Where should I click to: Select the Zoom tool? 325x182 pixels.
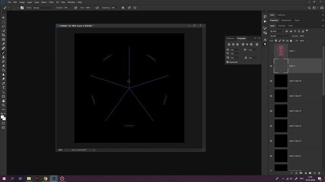coord(4,105)
